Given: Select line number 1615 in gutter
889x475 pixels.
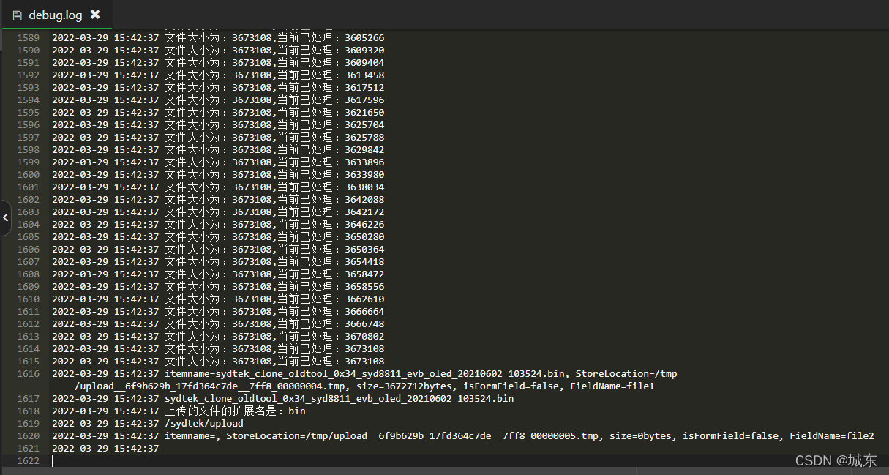Looking at the screenshot, I should (x=28, y=362).
